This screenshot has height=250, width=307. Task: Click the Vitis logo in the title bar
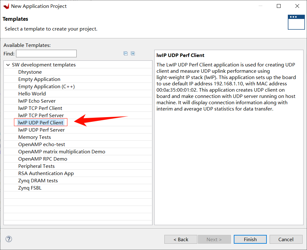click(x=6, y=6)
